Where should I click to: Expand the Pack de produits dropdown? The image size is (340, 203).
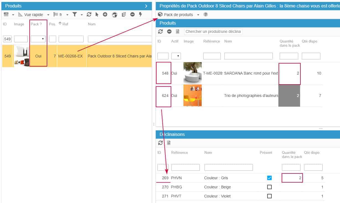[x=198, y=15]
